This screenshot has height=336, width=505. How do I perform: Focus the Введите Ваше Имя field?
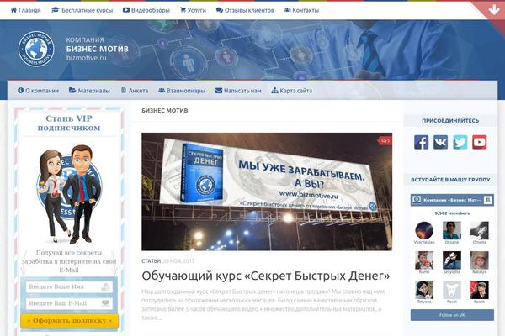[x=69, y=286]
